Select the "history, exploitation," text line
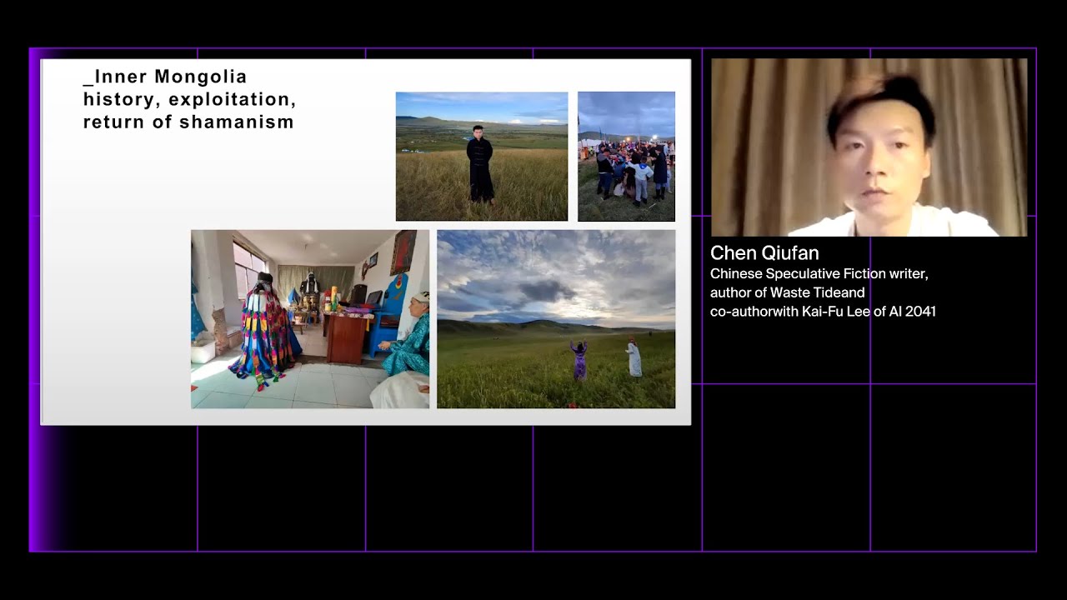The image size is (1067, 600). click(189, 99)
